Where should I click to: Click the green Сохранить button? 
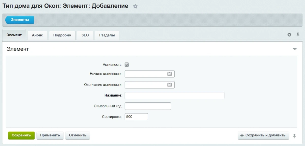tap(21, 135)
